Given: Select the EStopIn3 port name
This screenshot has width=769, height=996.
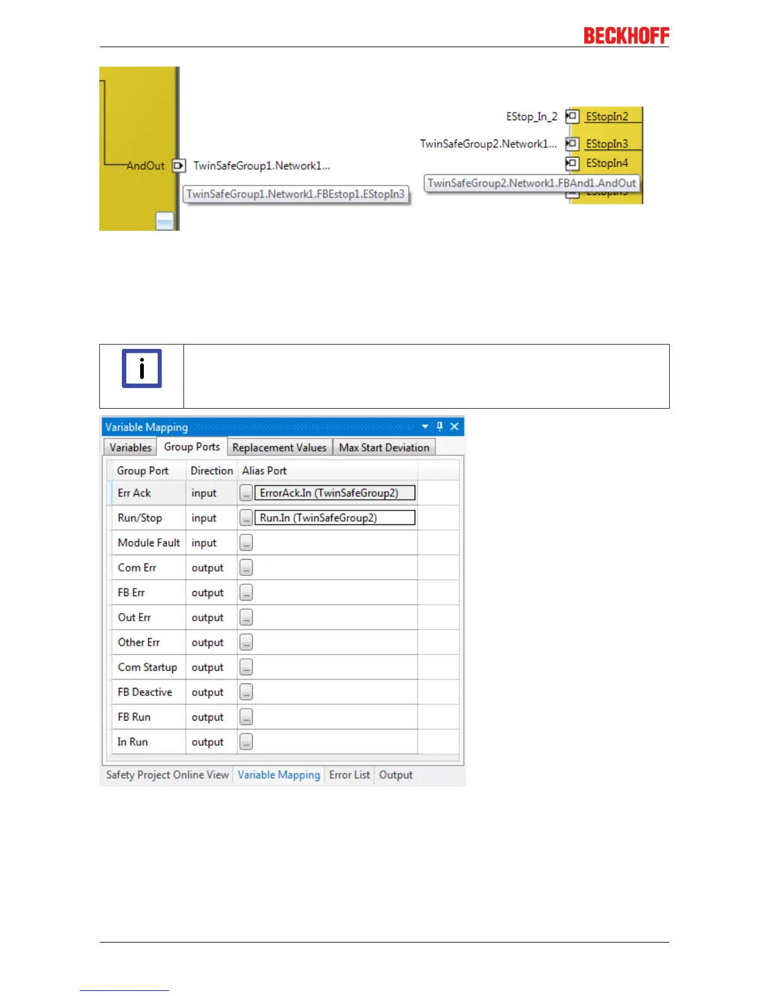Looking at the screenshot, I should [607, 144].
